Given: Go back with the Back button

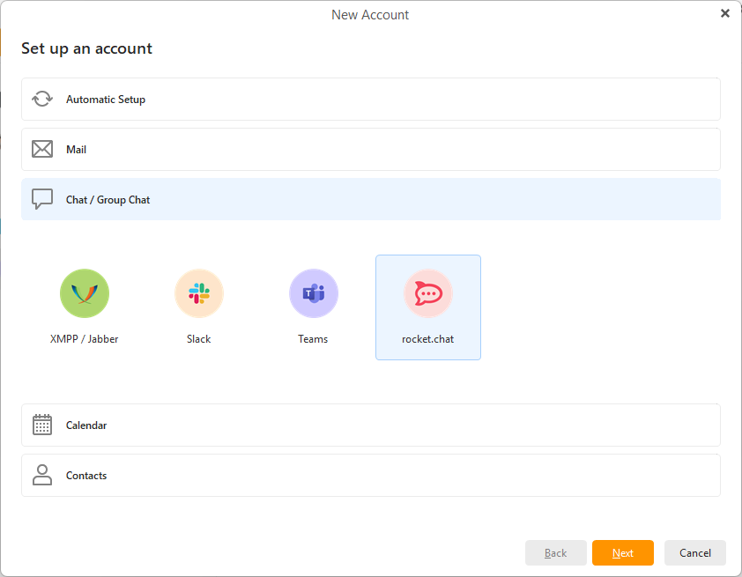Looking at the screenshot, I should pos(555,553).
